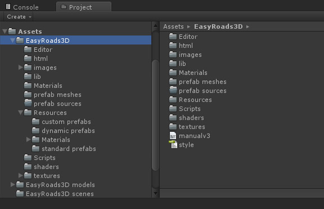Select EasyRoads3D folder row in tree
Image resolution: width=324 pixels, height=209 pixels.
tap(75, 41)
